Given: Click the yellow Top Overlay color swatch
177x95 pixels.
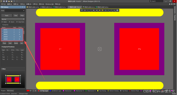Looking at the screenshot, I should pos(98,91).
